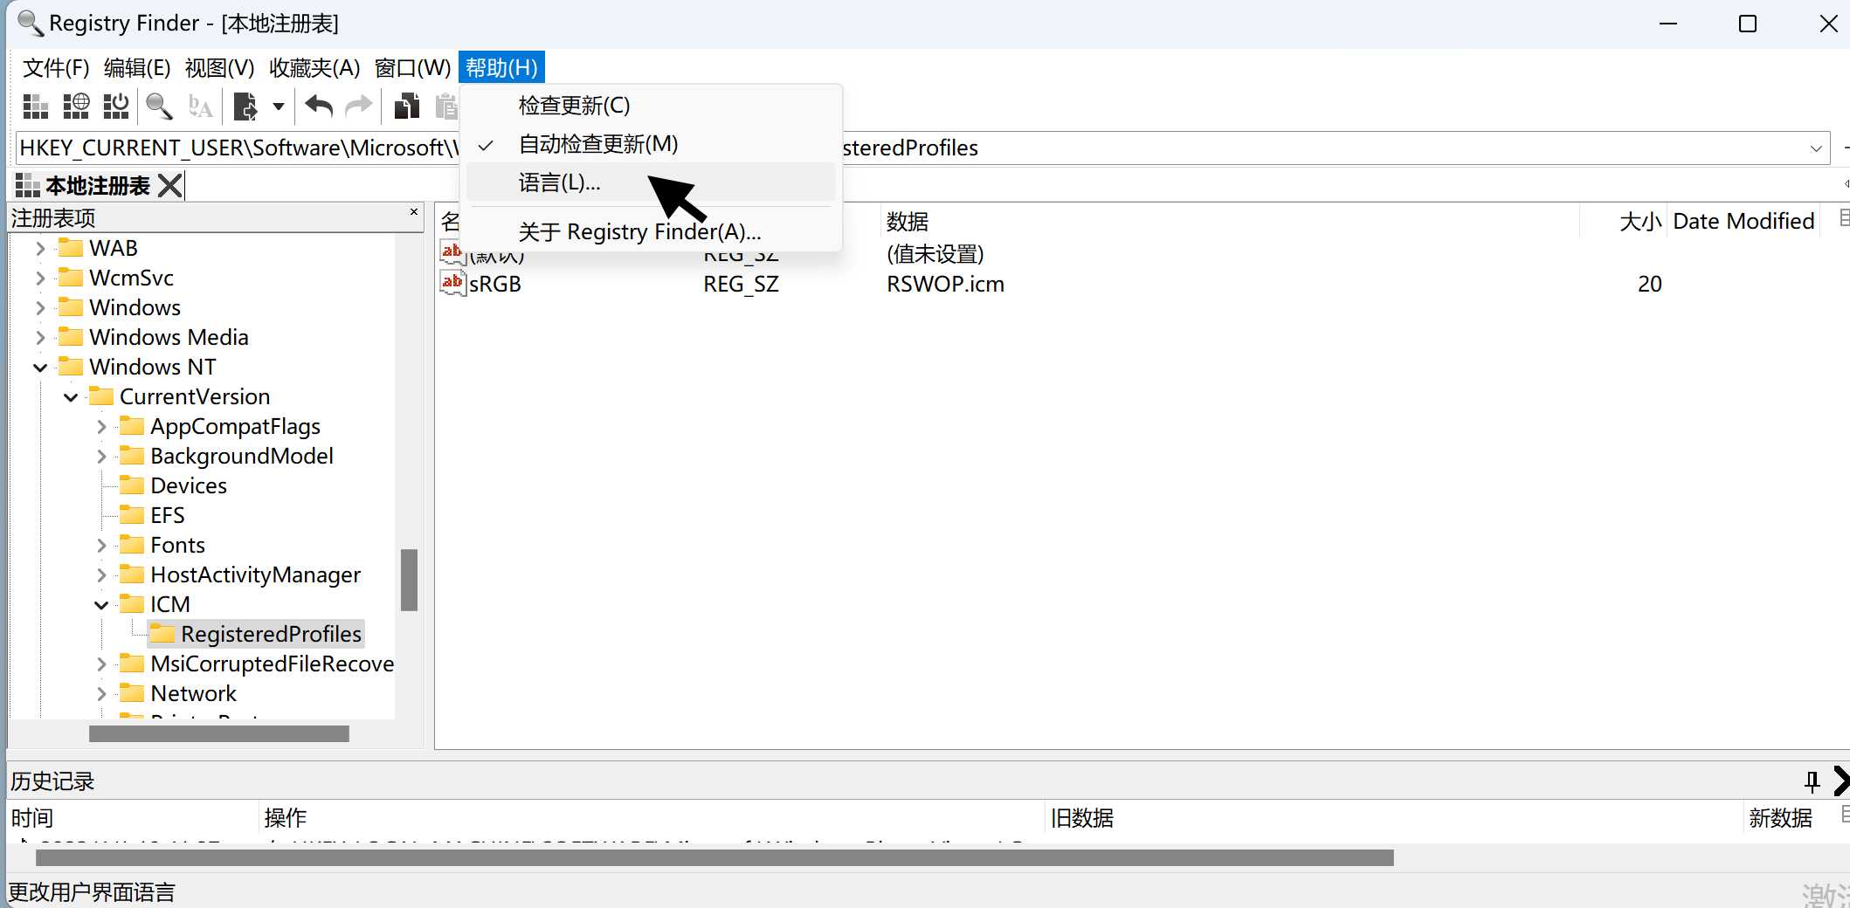The height and width of the screenshot is (908, 1850).
Task: Sort by Date Modified column header
Action: click(x=1743, y=221)
